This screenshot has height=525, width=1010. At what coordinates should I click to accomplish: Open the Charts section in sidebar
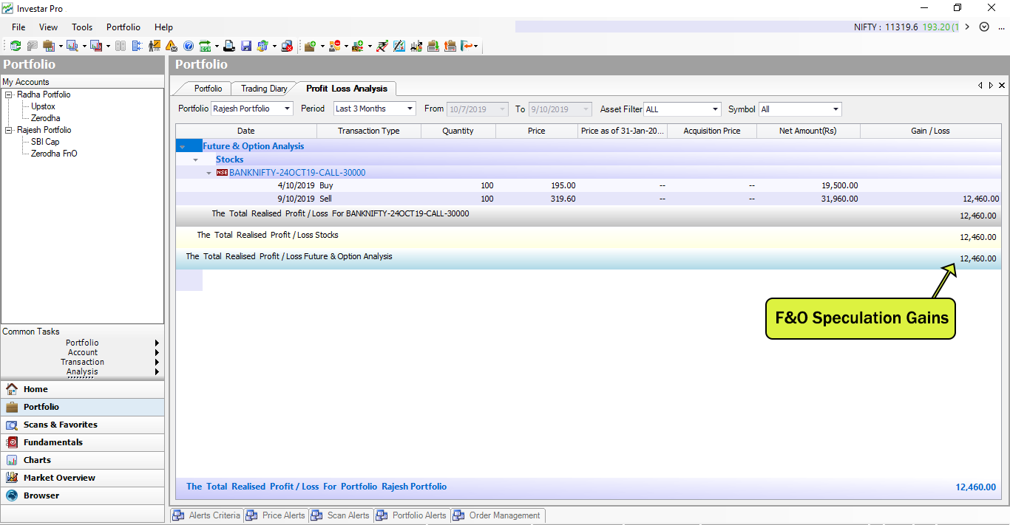pyautogui.click(x=37, y=460)
